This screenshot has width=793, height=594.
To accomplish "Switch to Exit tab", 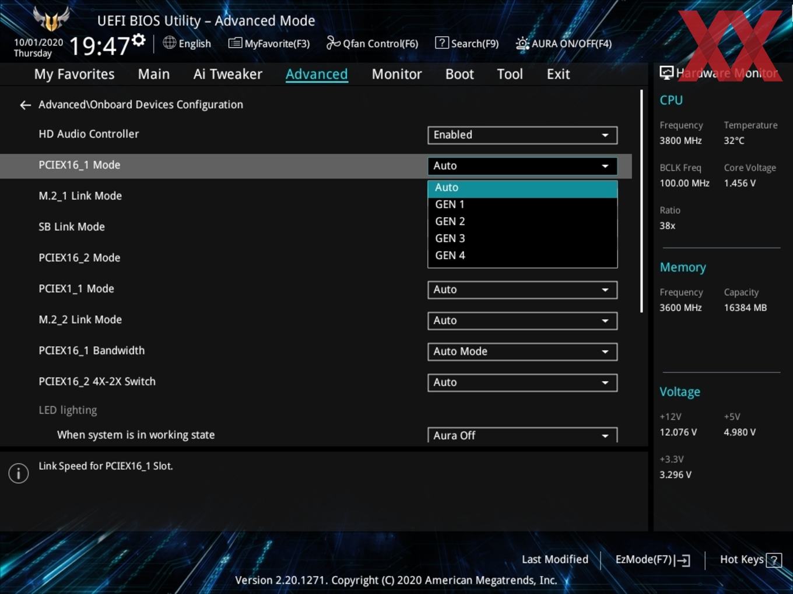I will [x=558, y=75].
